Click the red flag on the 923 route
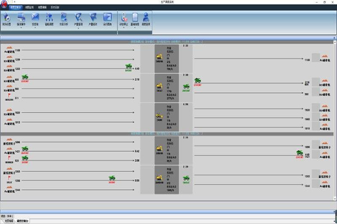The height and width of the screenshot is (224, 337). (x=9, y=158)
